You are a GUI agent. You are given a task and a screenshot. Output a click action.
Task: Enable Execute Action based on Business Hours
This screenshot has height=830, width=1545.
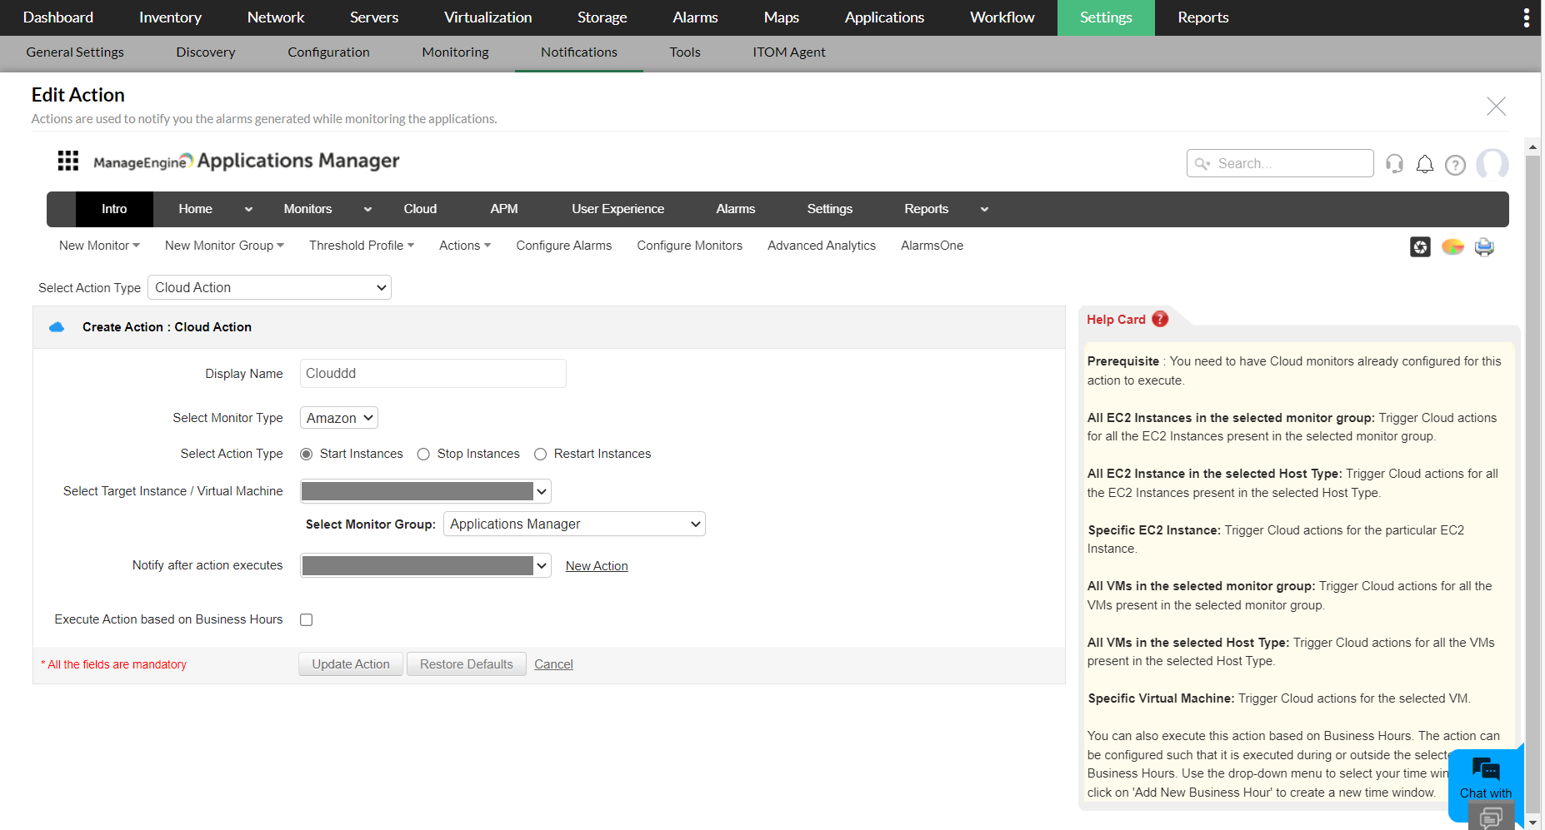coord(306,619)
